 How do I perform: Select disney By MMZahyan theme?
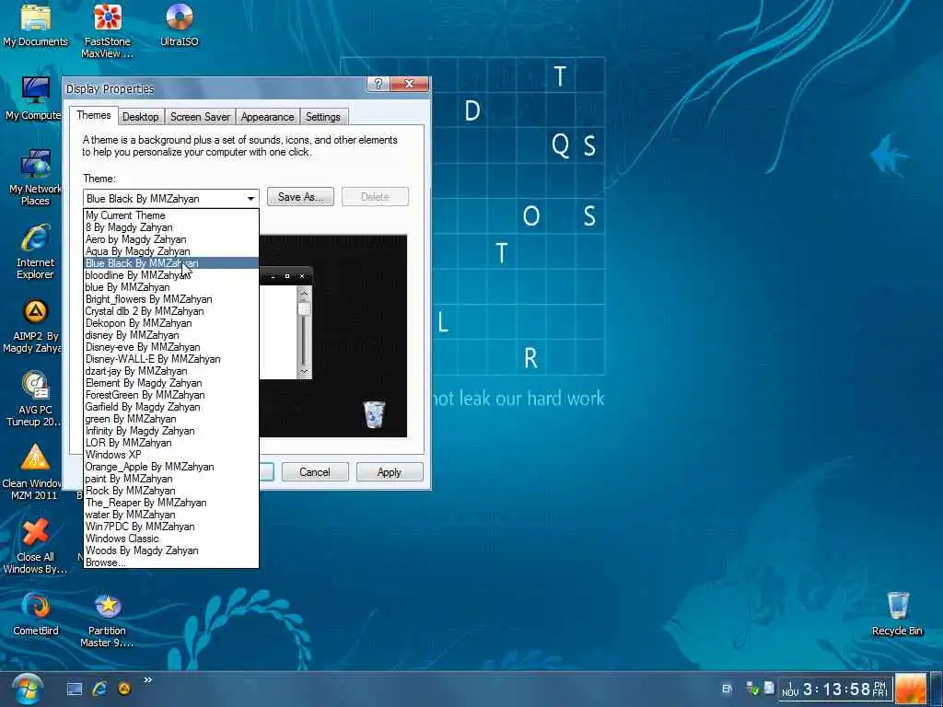pos(170,335)
